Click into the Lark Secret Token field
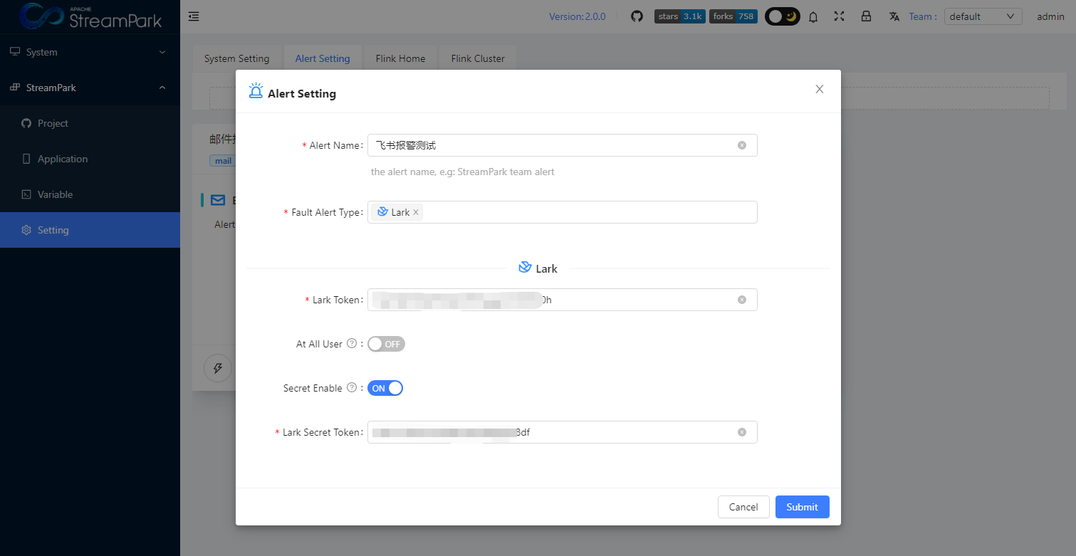The width and height of the screenshot is (1076, 556). (x=627, y=432)
